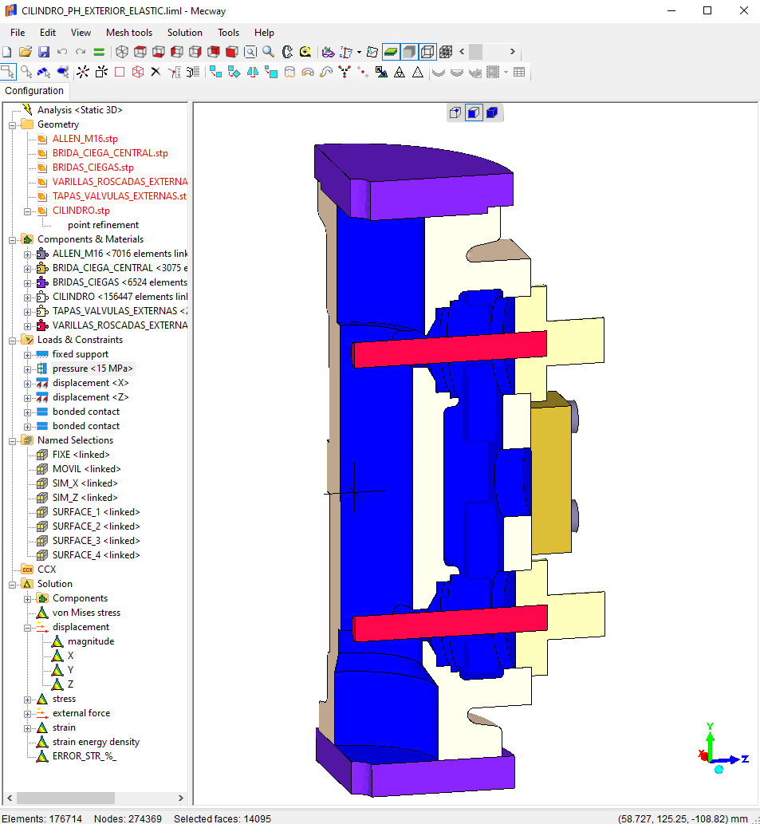Click the Scale mesh tool icon
The image size is (760, 824).
pos(271,72)
